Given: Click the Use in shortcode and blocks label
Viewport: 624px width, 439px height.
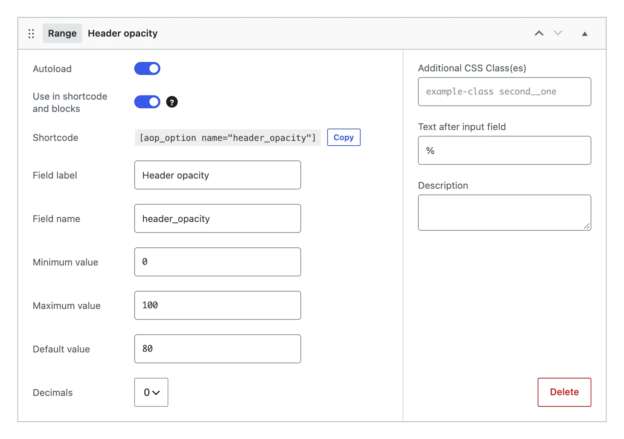Looking at the screenshot, I should point(70,103).
